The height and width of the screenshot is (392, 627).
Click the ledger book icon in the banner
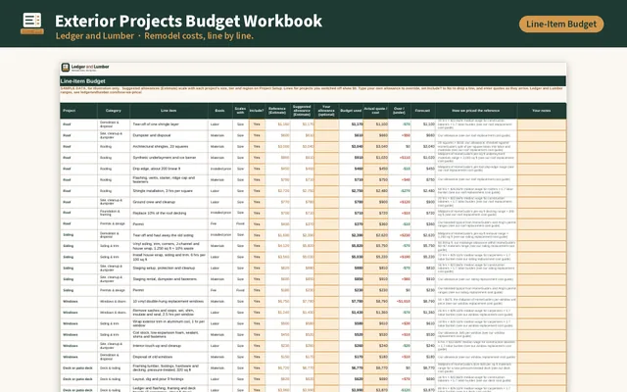tap(32, 24)
